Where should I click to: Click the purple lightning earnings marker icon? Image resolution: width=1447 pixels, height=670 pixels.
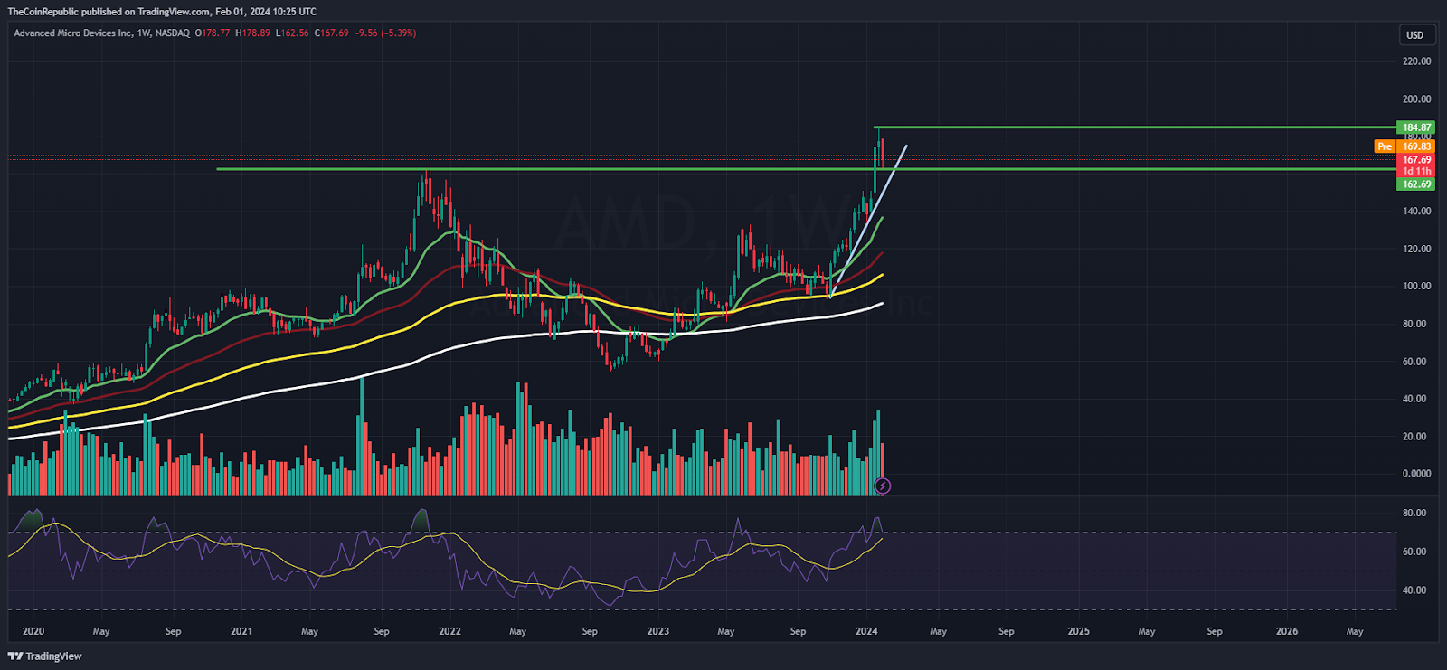click(883, 486)
